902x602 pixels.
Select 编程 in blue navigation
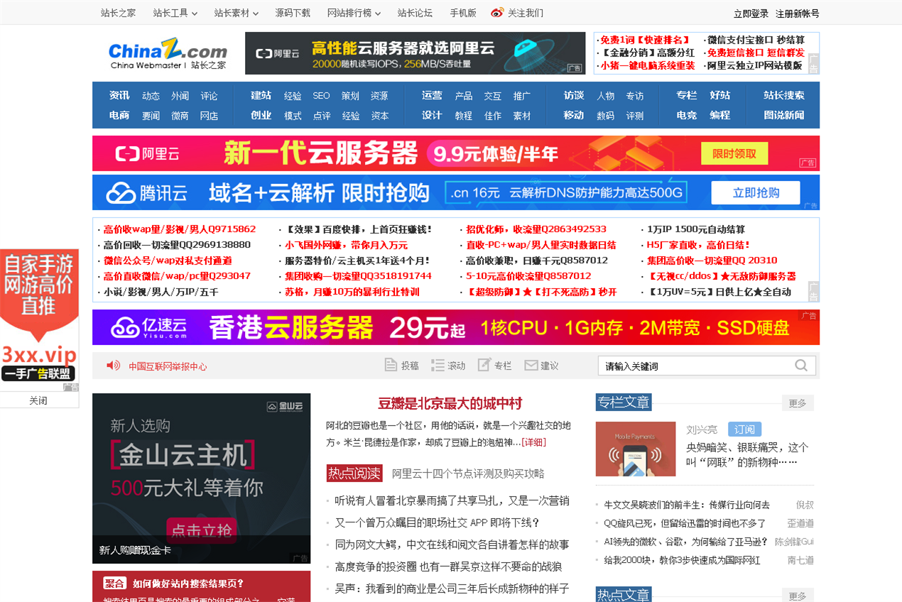coord(720,115)
